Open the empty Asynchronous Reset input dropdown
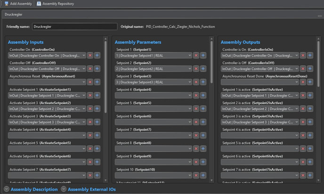 47,82
